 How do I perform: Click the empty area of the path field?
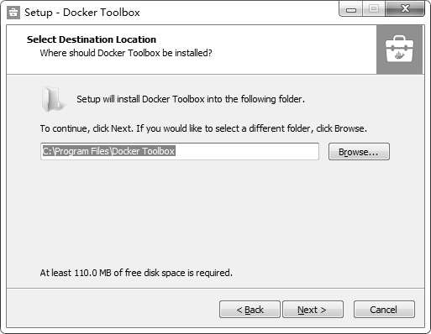tap(246, 152)
